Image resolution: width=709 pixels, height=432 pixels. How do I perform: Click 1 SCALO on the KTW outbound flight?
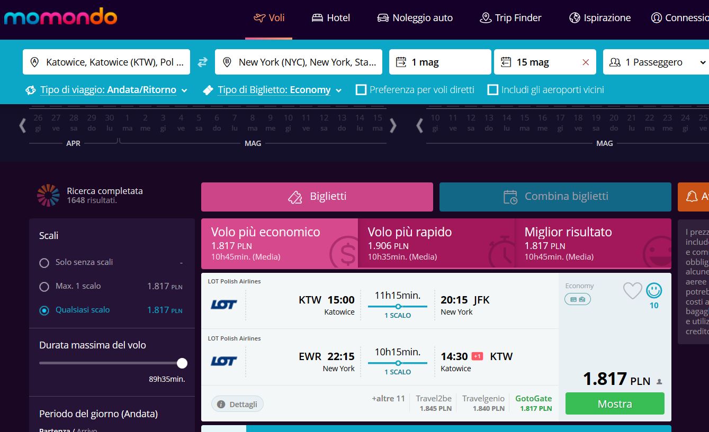pyautogui.click(x=398, y=315)
